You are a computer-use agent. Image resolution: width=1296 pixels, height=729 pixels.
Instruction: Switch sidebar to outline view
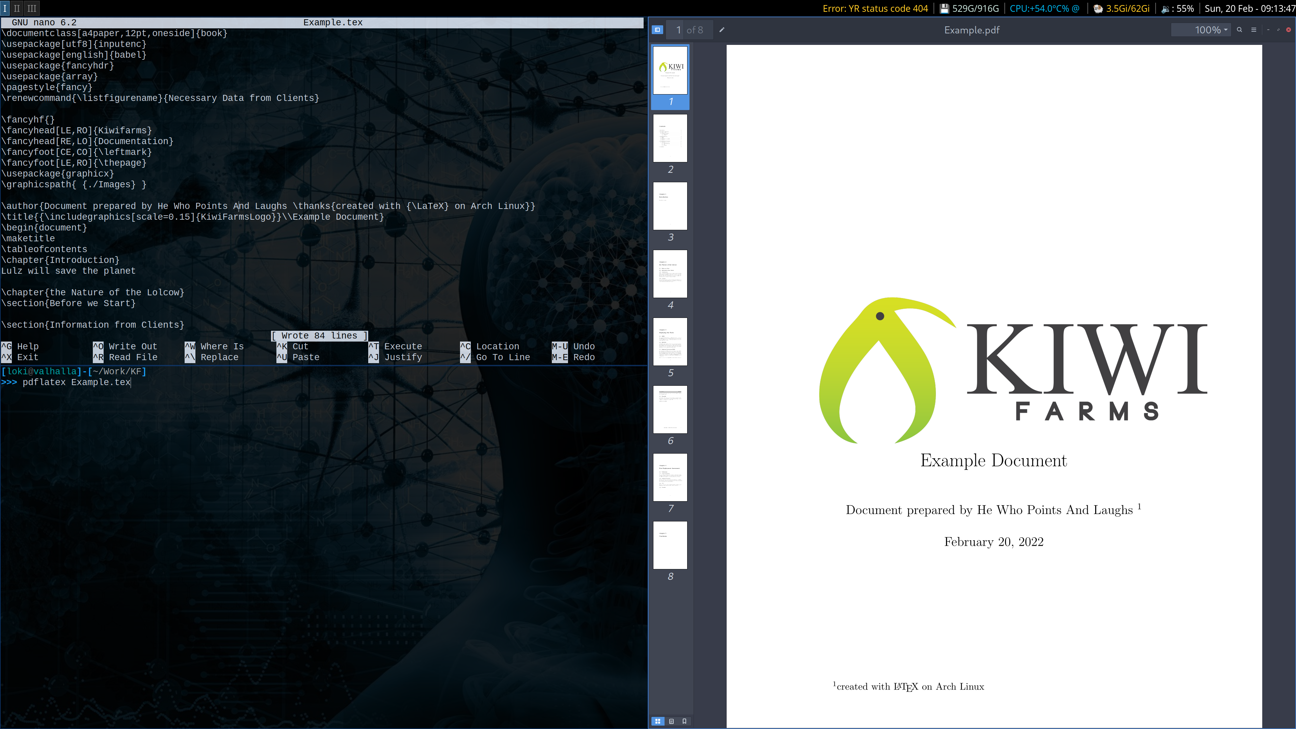pos(671,721)
